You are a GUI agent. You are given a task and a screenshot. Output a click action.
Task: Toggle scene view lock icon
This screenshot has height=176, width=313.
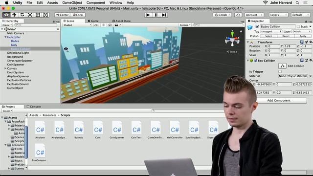point(241,31)
